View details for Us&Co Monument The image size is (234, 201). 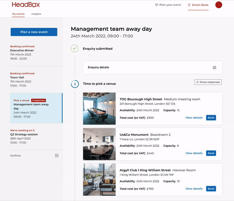click(x=194, y=153)
